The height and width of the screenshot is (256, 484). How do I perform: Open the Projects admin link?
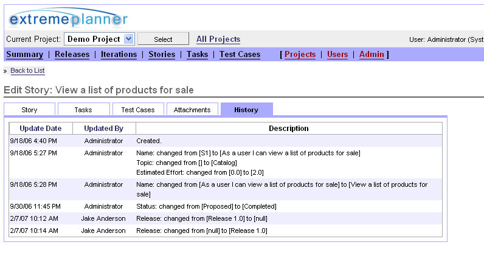300,55
